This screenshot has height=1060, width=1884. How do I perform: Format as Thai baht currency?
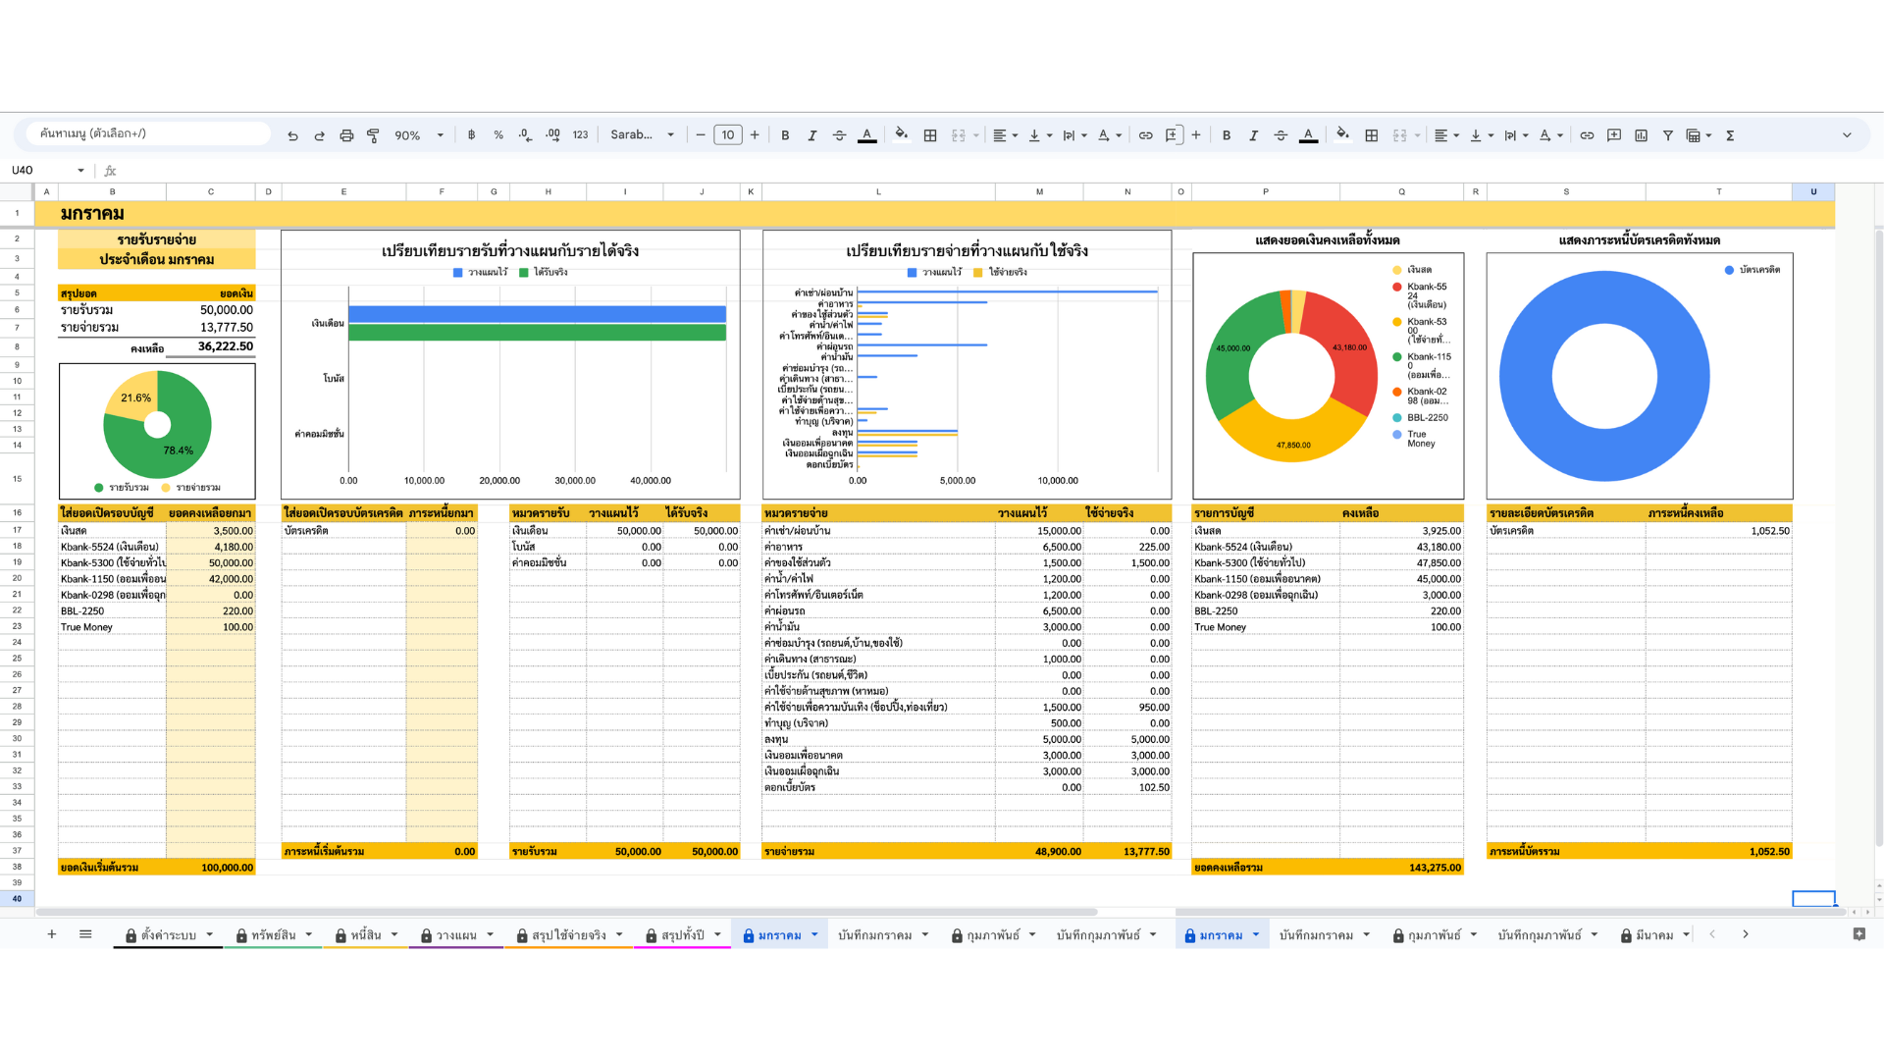tap(472, 135)
